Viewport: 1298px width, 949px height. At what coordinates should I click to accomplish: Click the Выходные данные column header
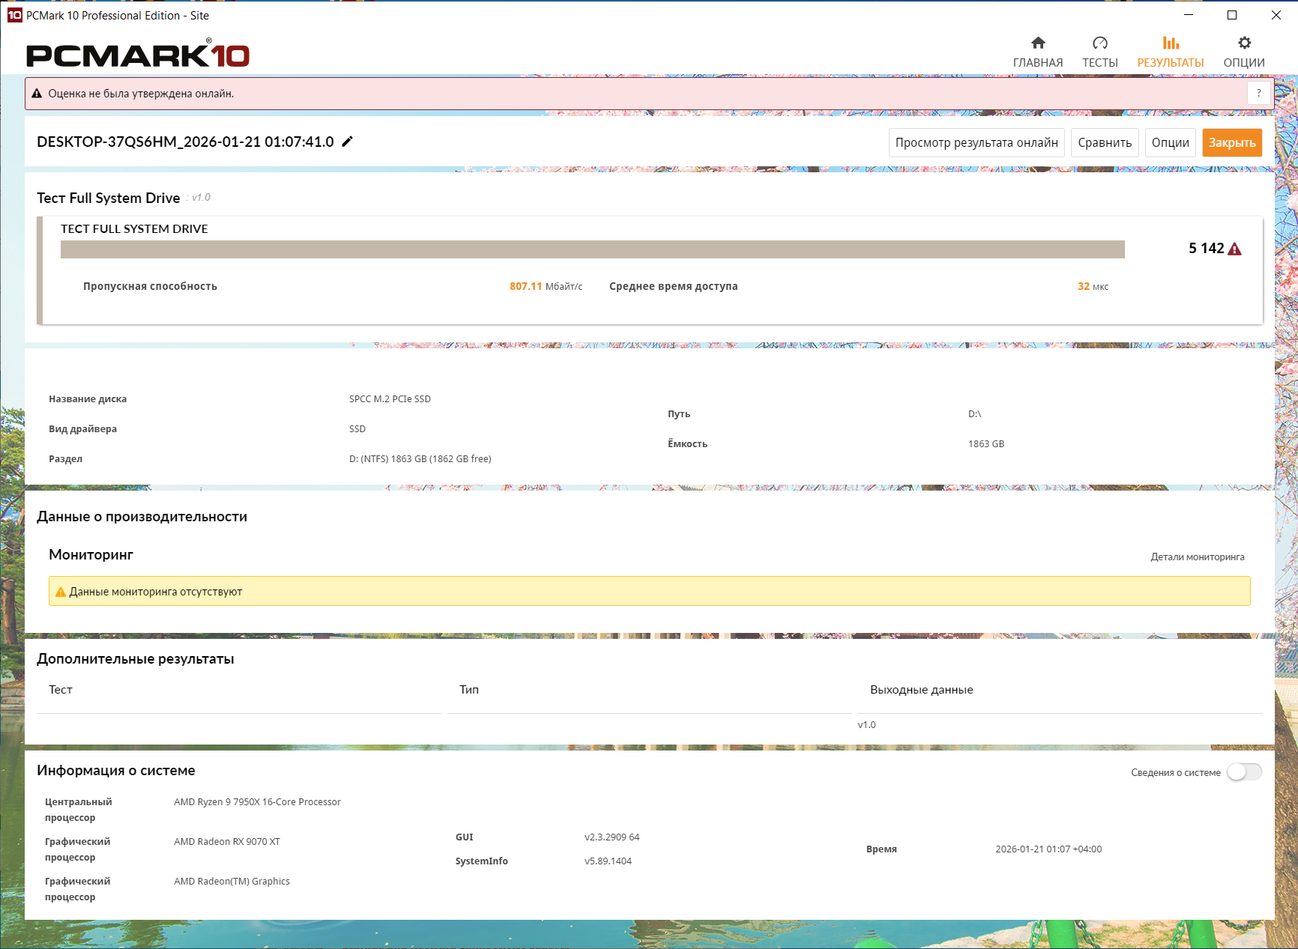coord(922,690)
